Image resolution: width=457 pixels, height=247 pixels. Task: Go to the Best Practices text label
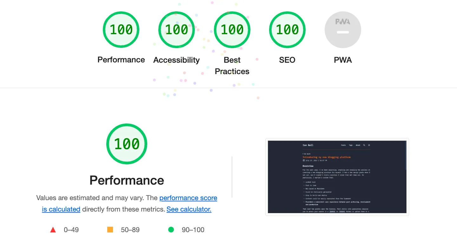pos(232,66)
